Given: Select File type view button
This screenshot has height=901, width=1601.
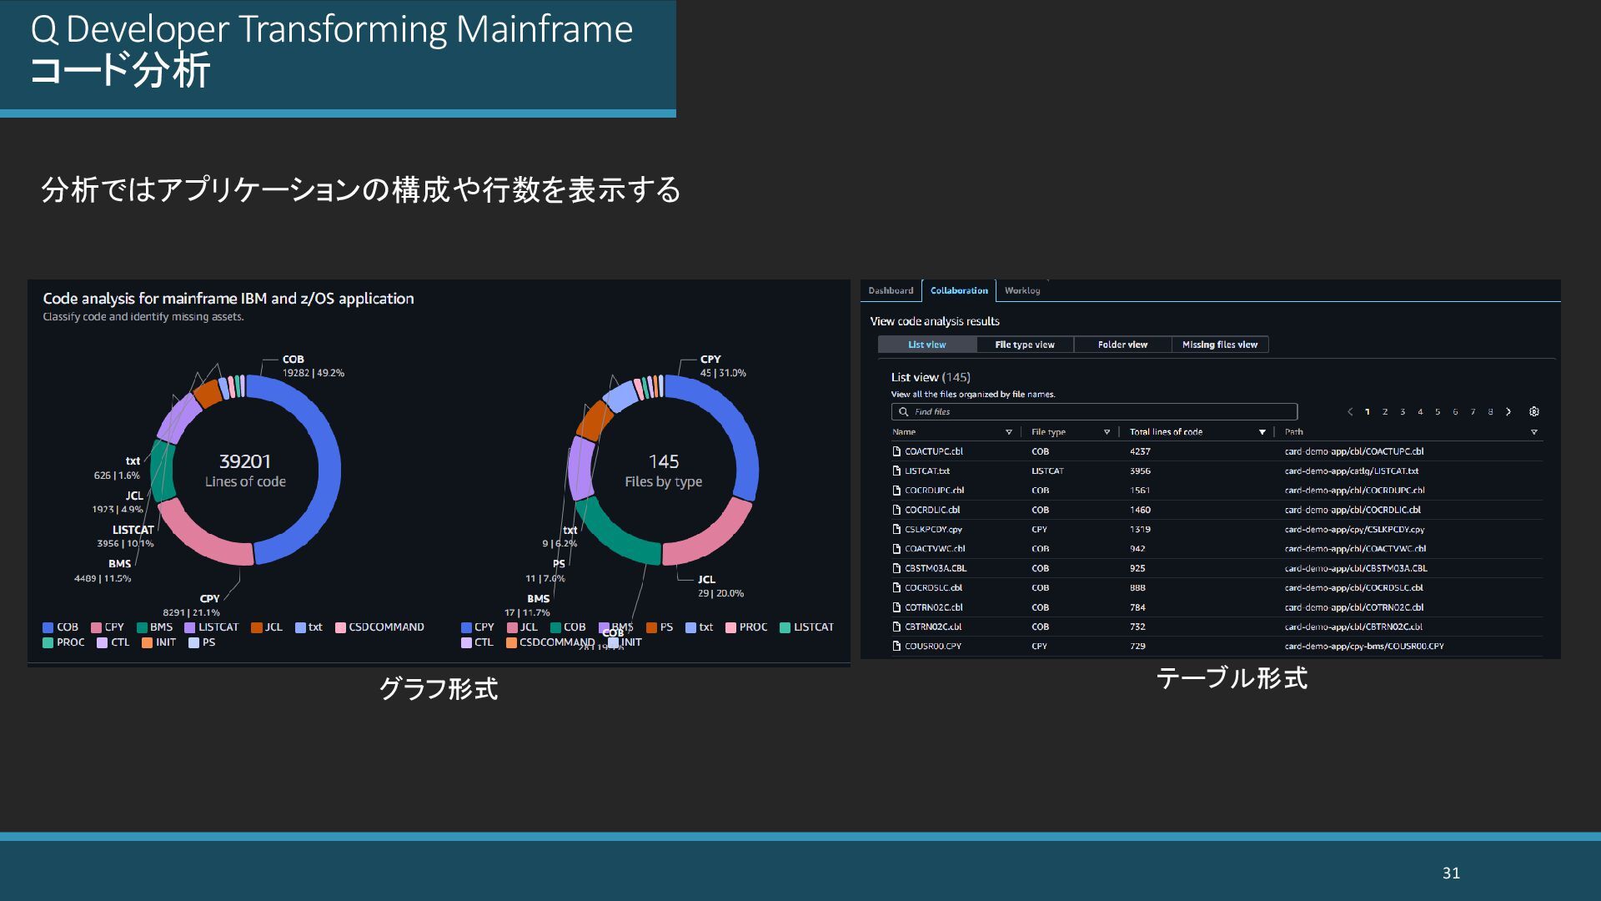Looking at the screenshot, I should click(x=1024, y=345).
